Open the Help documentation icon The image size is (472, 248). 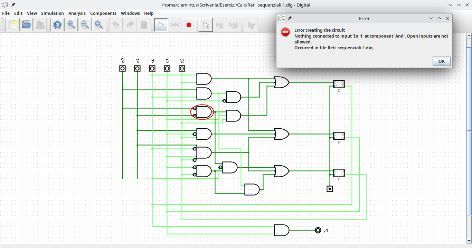(x=57, y=24)
